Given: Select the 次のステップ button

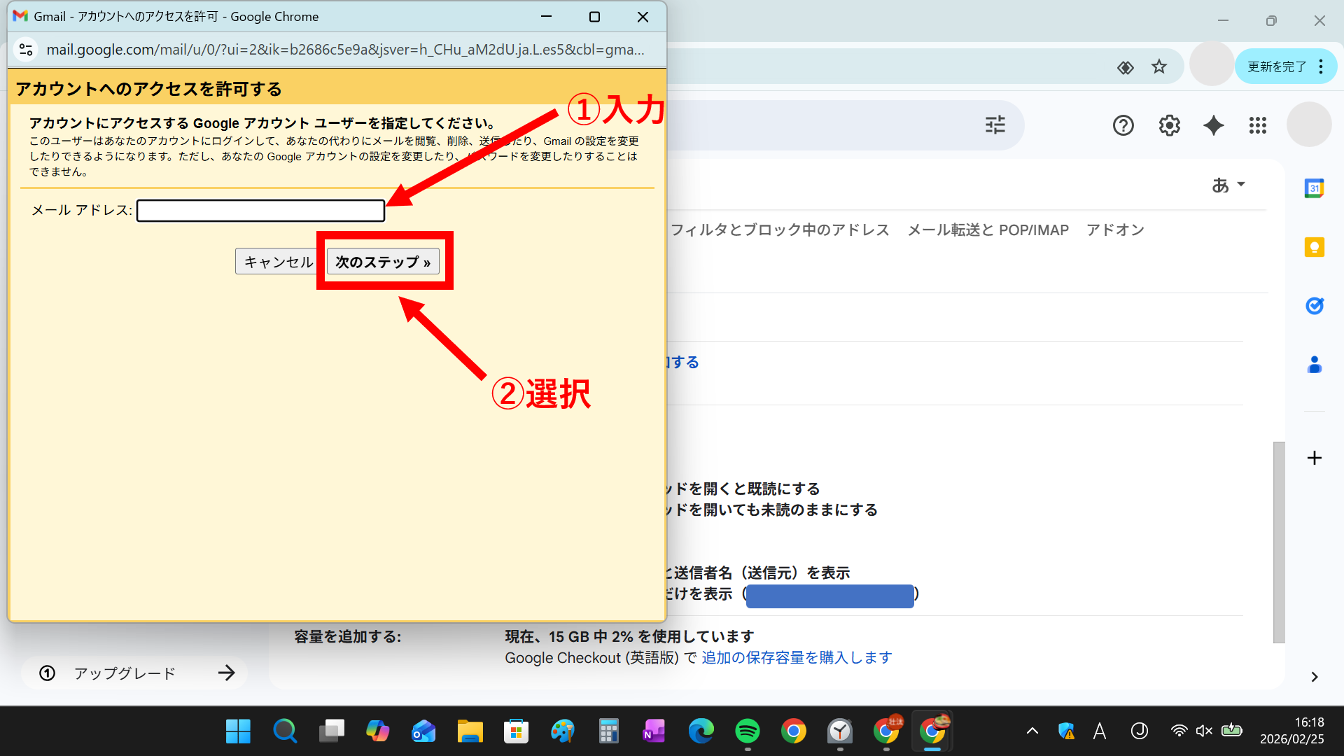Looking at the screenshot, I should coord(382,261).
